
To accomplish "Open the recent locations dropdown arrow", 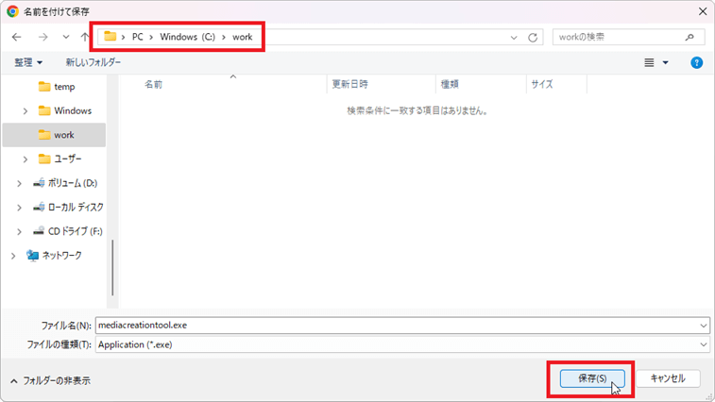I will (65, 37).
